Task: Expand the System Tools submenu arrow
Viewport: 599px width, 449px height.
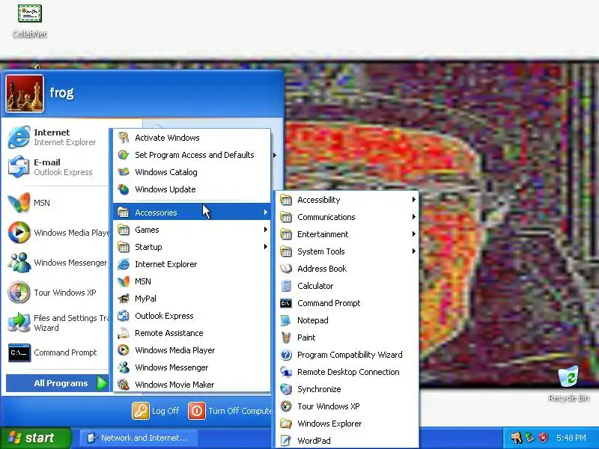Action: tap(414, 251)
